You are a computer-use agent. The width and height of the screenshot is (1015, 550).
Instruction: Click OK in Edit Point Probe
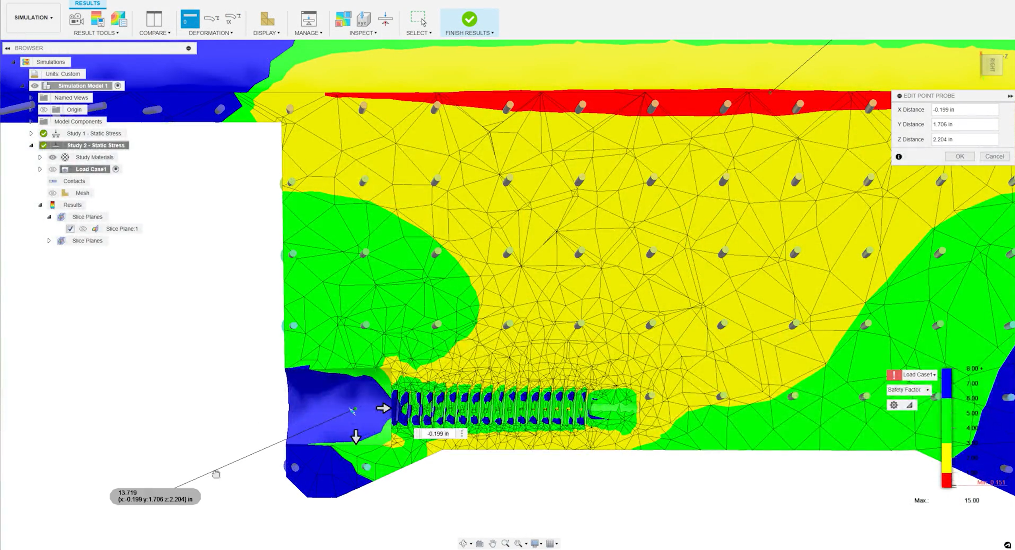(960, 156)
